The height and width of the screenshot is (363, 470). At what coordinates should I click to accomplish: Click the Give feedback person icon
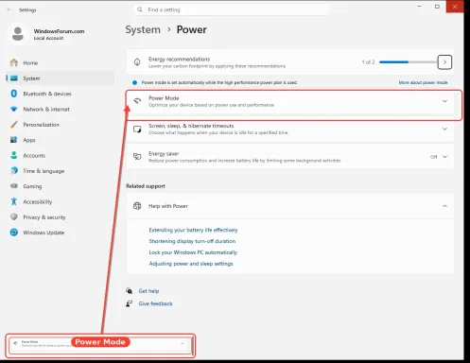pyautogui.click(x=129, y=303)
